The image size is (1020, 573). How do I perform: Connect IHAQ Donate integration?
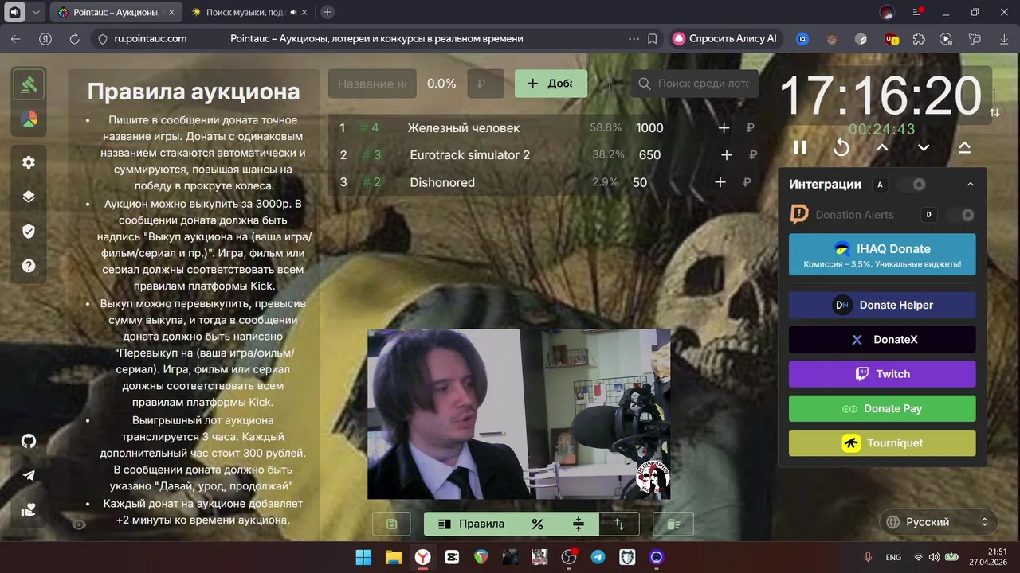(882, 254)
